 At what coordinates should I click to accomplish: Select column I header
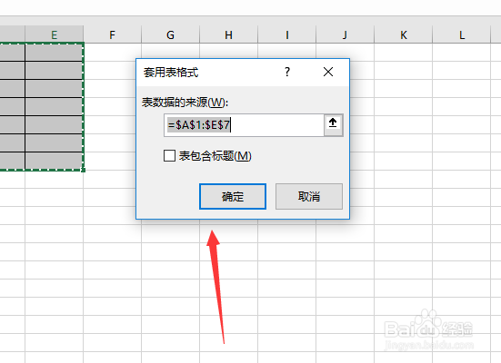point(287,34)
